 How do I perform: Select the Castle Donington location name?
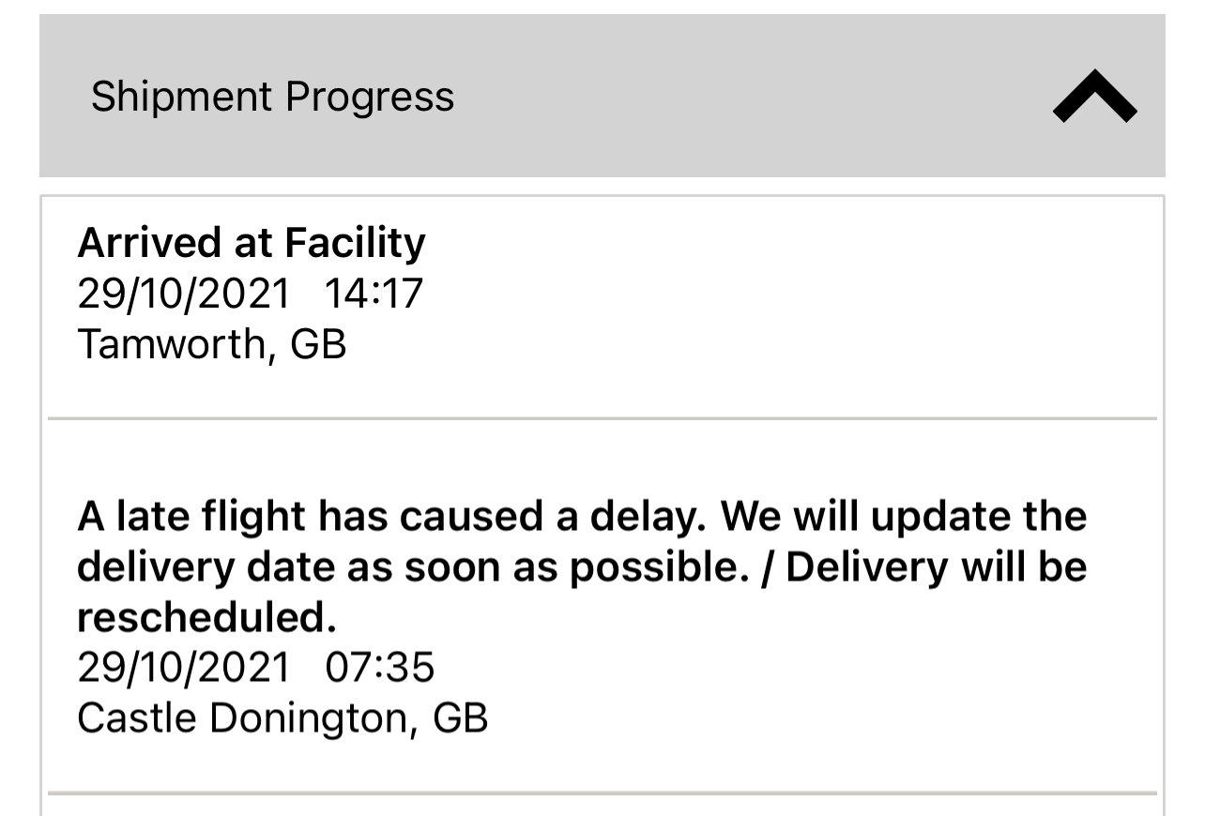[x=246, y=718]
